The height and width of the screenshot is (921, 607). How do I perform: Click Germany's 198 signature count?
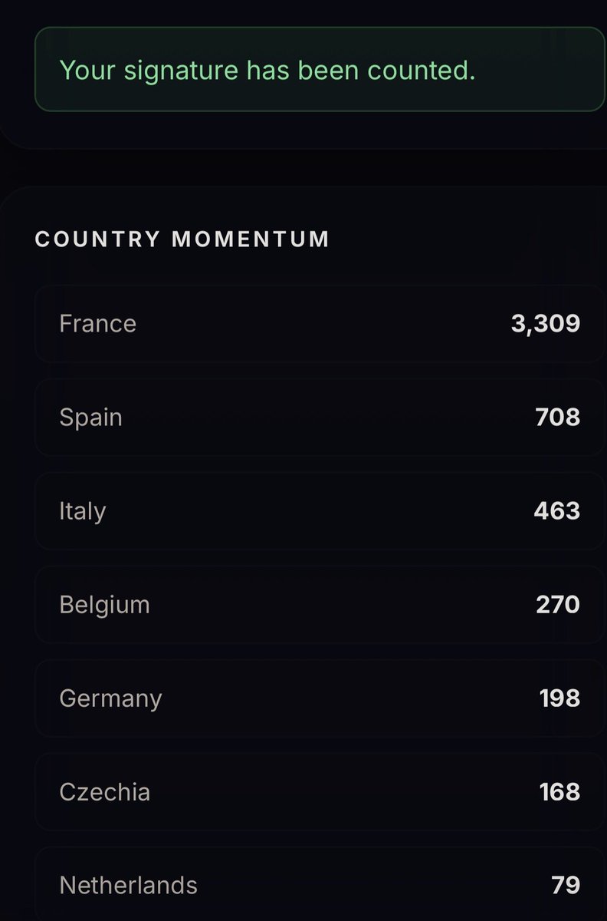[x=560, y=698]
